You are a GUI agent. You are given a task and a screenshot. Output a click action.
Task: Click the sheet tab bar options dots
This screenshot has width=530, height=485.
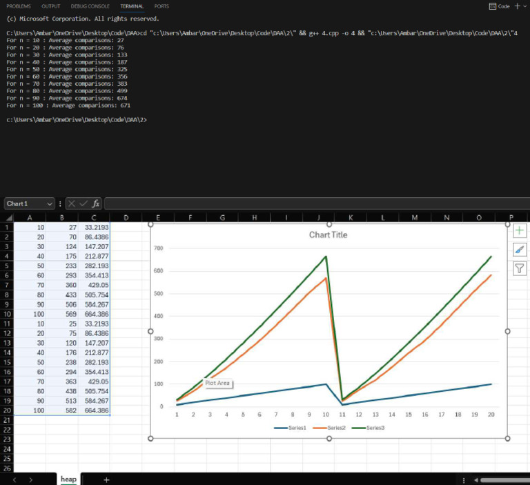coord(464,480)
